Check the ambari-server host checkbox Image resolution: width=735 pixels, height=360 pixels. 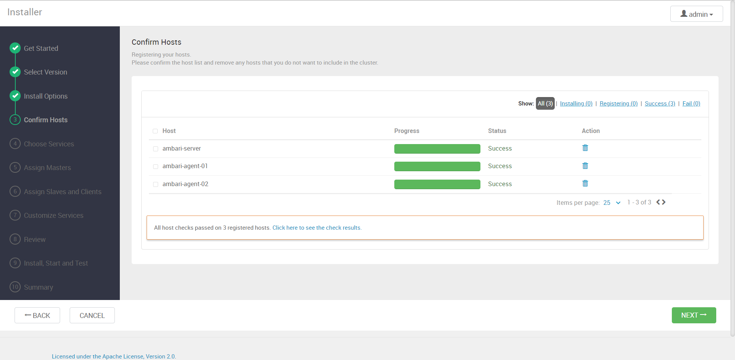155,149
